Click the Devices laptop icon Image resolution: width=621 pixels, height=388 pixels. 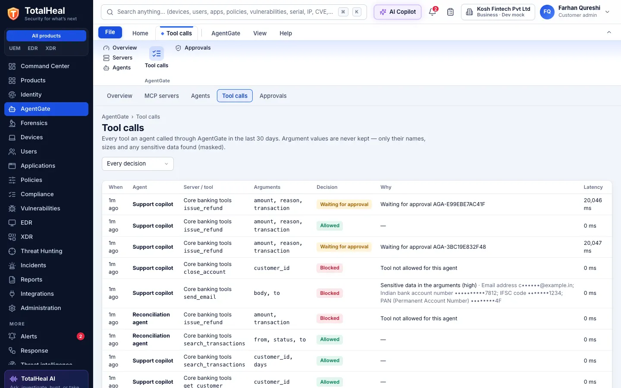pos(12,137)
